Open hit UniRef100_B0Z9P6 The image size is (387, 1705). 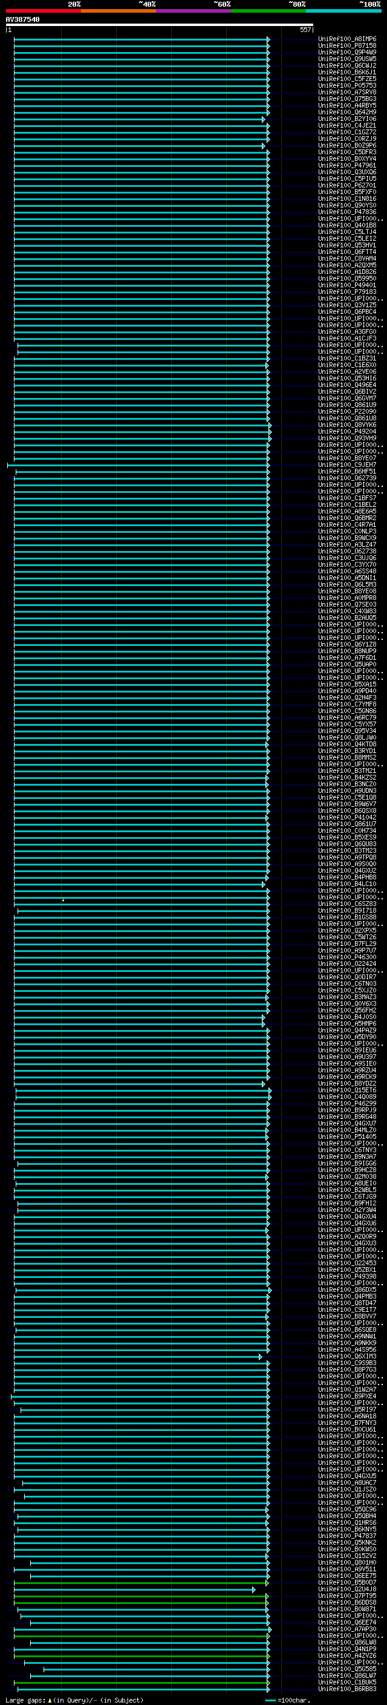pyautogui.click(x=347, y=146)
